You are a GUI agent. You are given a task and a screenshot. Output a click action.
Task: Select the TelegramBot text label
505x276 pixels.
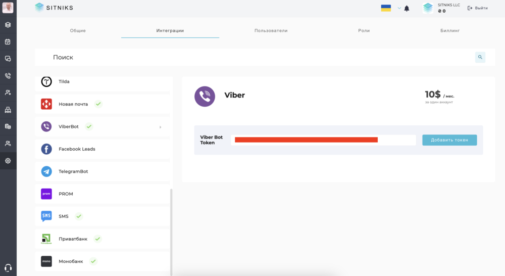(x=73, y=171)
